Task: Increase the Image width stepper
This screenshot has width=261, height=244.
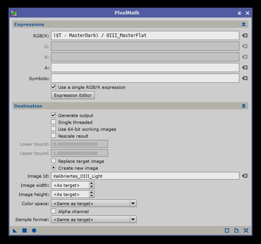Action: pos(91,183)
